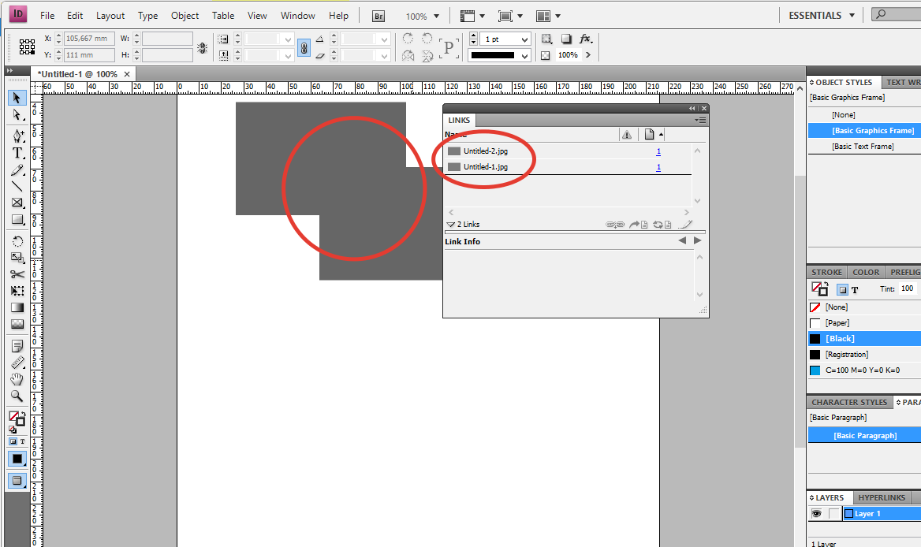921x547 pixels.
Task: Select the Rotate tool
Action: point(17,241)
